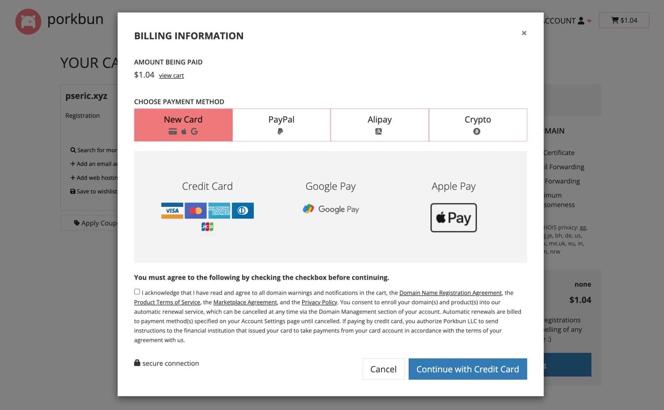This screenshot has height=410, width=664.
Task: Click the Credit Card heading text
Action: coord(207,186)
